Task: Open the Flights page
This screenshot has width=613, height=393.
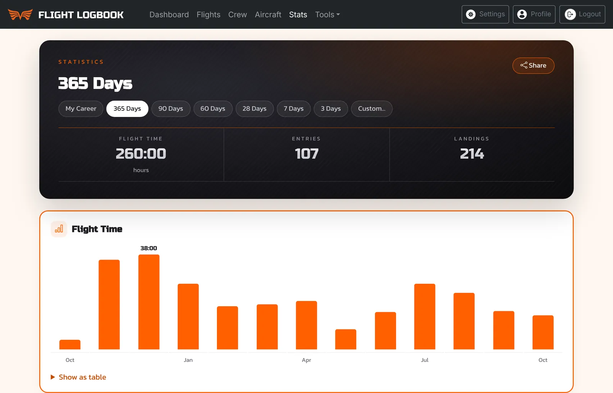Action: [208, 15]
